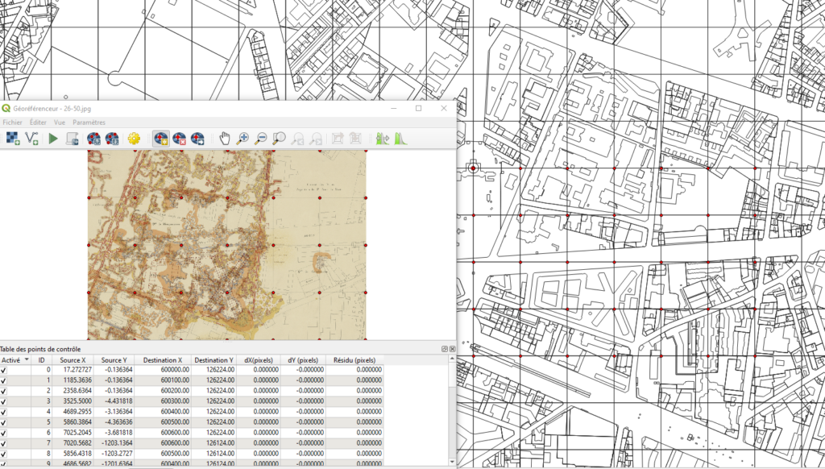The height and width of the screenshot is (469, 825).
Task: Open the Paramètres menu
Action: (x=89, y=122)
